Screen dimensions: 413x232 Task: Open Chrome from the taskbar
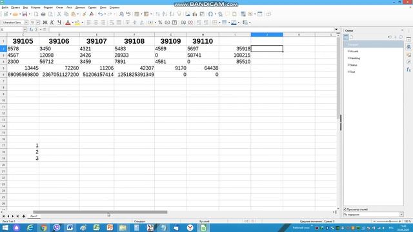(x=43, y=227)
